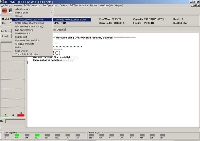
Task: Click the IDX status indicator
Action: pyautogui.click(x=67, y=135)
